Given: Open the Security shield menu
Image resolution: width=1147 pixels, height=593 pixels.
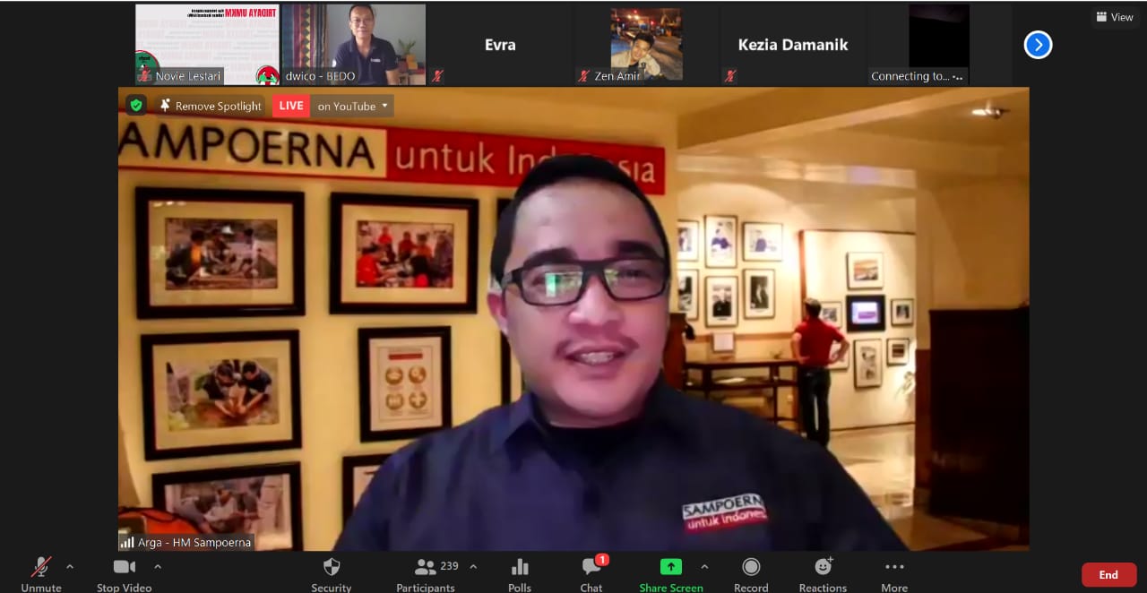Looking at the screenshot, I should coord(332,567).
